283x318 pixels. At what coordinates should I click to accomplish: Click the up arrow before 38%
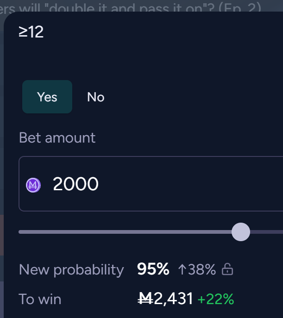[182, 269]
